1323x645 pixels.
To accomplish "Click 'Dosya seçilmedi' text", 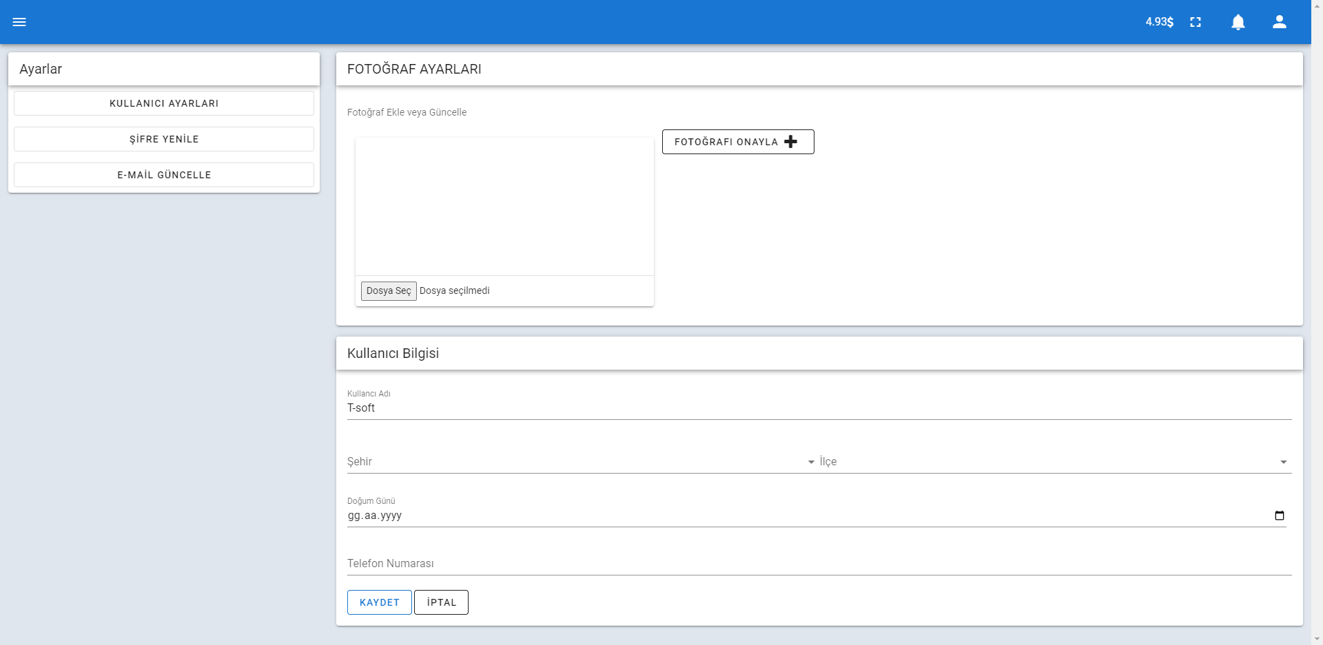I will [x=455, y=290].
